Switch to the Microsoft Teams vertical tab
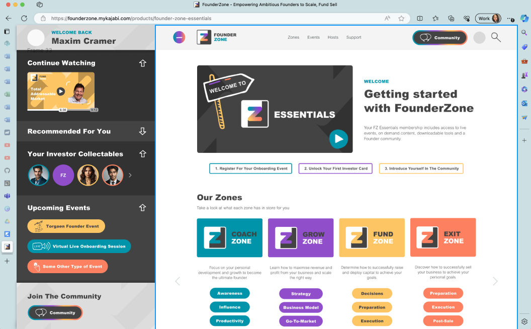This screenshot has height=329, width=531. [x=7, y=196]
